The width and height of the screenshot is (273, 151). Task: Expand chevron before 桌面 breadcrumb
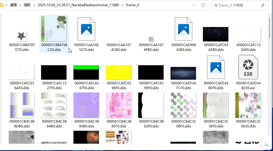[6, 5]
